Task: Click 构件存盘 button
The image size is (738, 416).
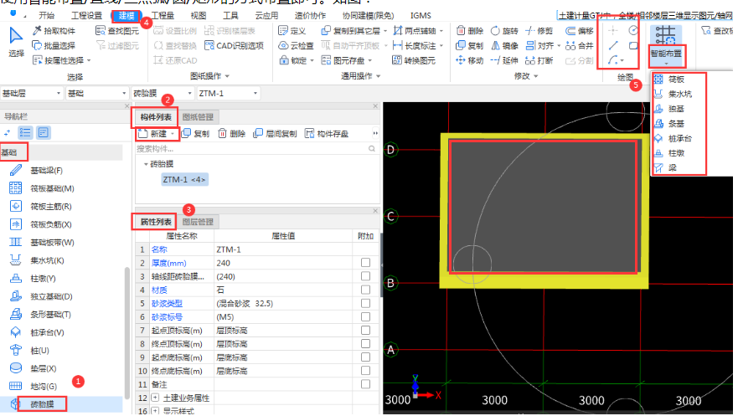Action: 327,134
